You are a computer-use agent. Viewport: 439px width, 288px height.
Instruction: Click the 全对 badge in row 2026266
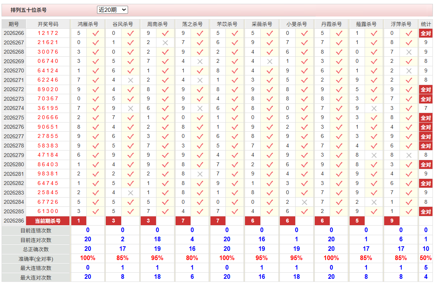click(426, 33)
